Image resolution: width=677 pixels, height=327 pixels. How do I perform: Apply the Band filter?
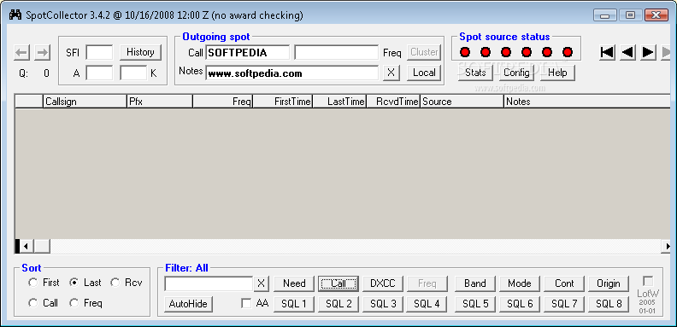475,283
